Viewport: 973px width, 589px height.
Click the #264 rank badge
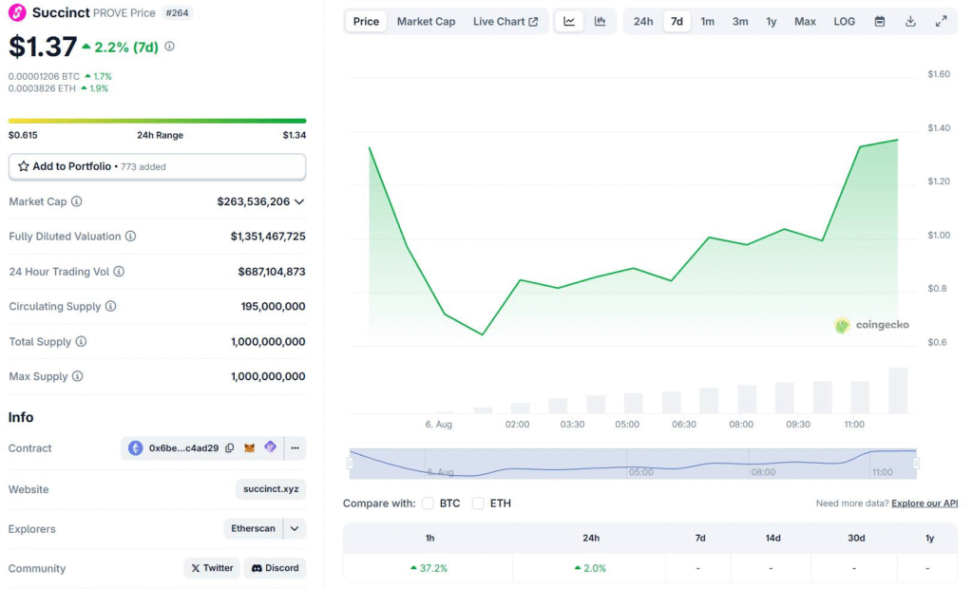(x=177, y=13)
